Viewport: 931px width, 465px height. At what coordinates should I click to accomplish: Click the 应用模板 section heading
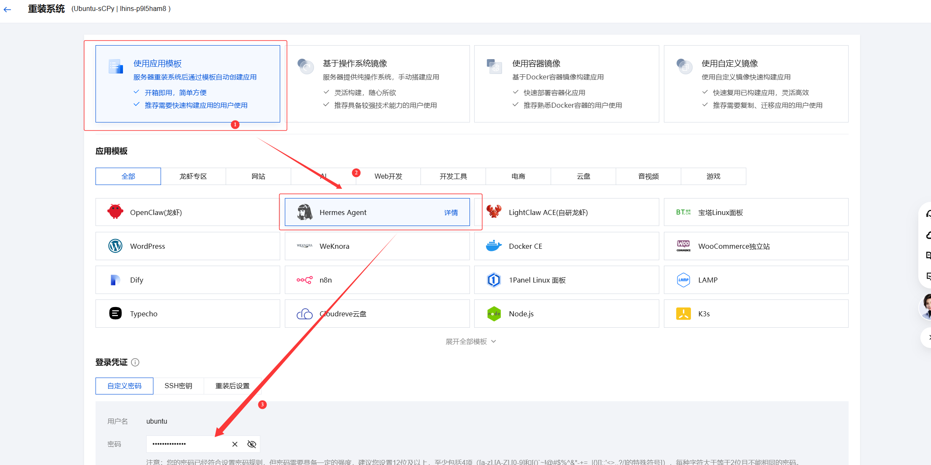[112, 151]
